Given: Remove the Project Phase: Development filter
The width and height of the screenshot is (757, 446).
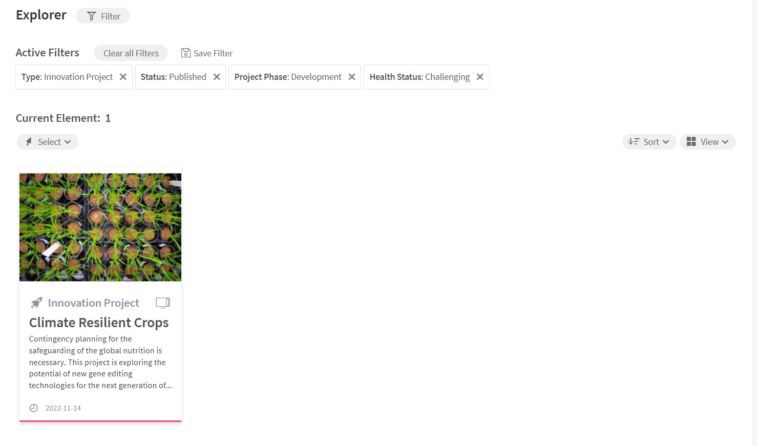Looking at the screenshot, I should (352, 77).
